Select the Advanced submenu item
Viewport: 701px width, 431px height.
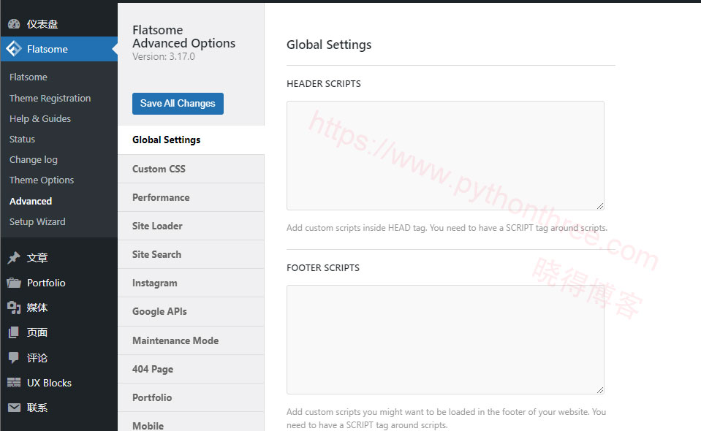point(31,201)
